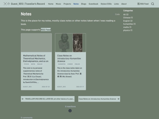Viewport: 159px width, 119px height.
Task: Filter notes by physics (1)
Action: [x=128, y=30]
